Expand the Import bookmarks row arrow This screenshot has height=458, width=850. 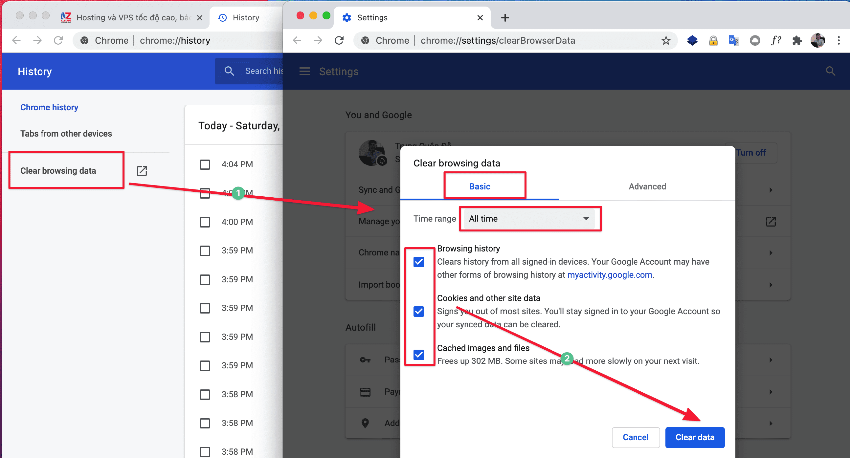(771, 285)
